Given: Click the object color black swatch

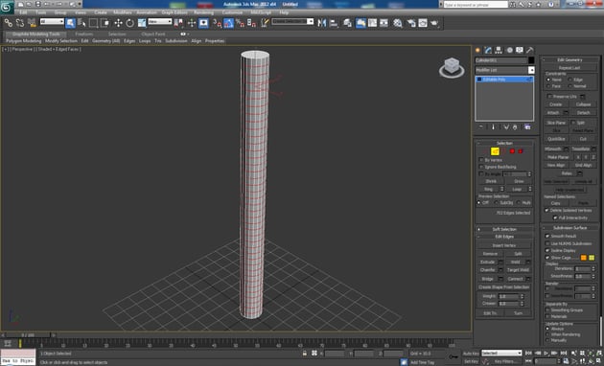Looking at the screenshot, I should 531,60.
